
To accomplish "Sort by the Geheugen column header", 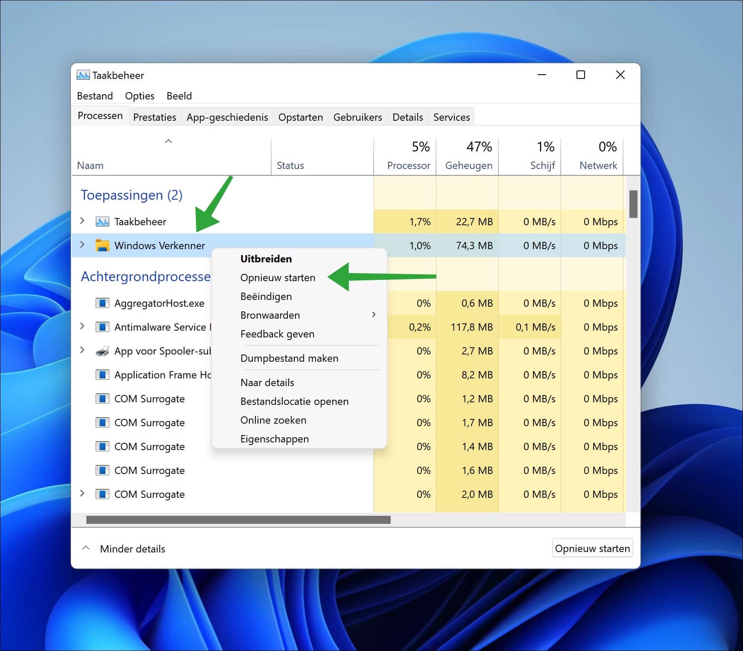I will pos(468,156).
